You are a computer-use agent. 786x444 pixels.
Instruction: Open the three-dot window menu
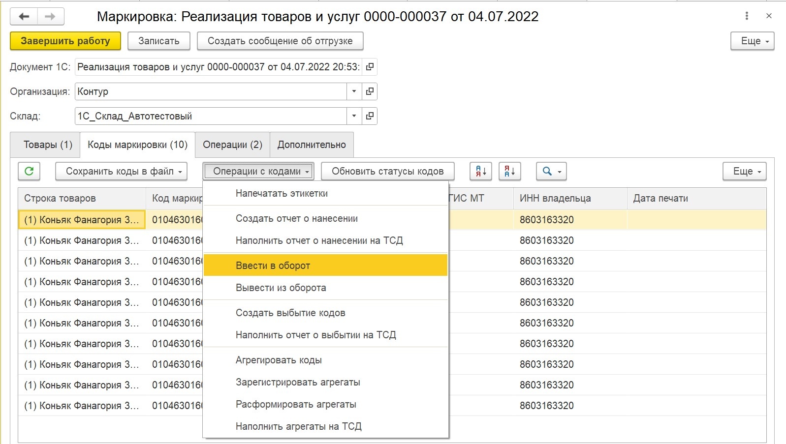pyautogui.click(x=747, y=16)
